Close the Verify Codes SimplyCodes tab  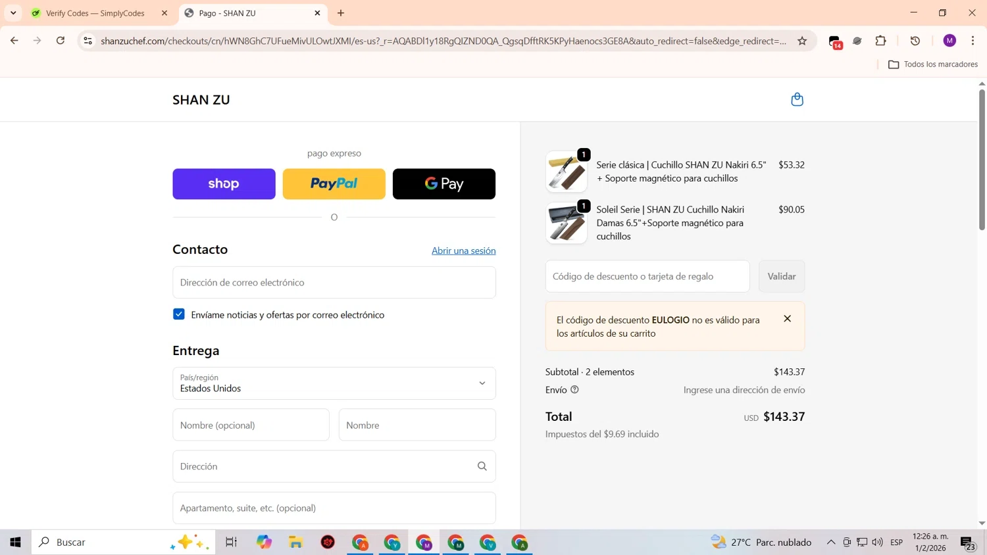[x=164, y=13]
